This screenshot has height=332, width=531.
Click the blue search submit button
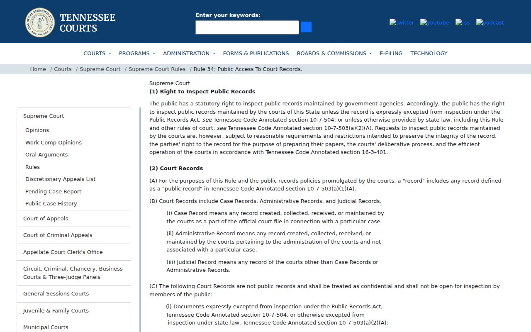(x=306, y=27)
